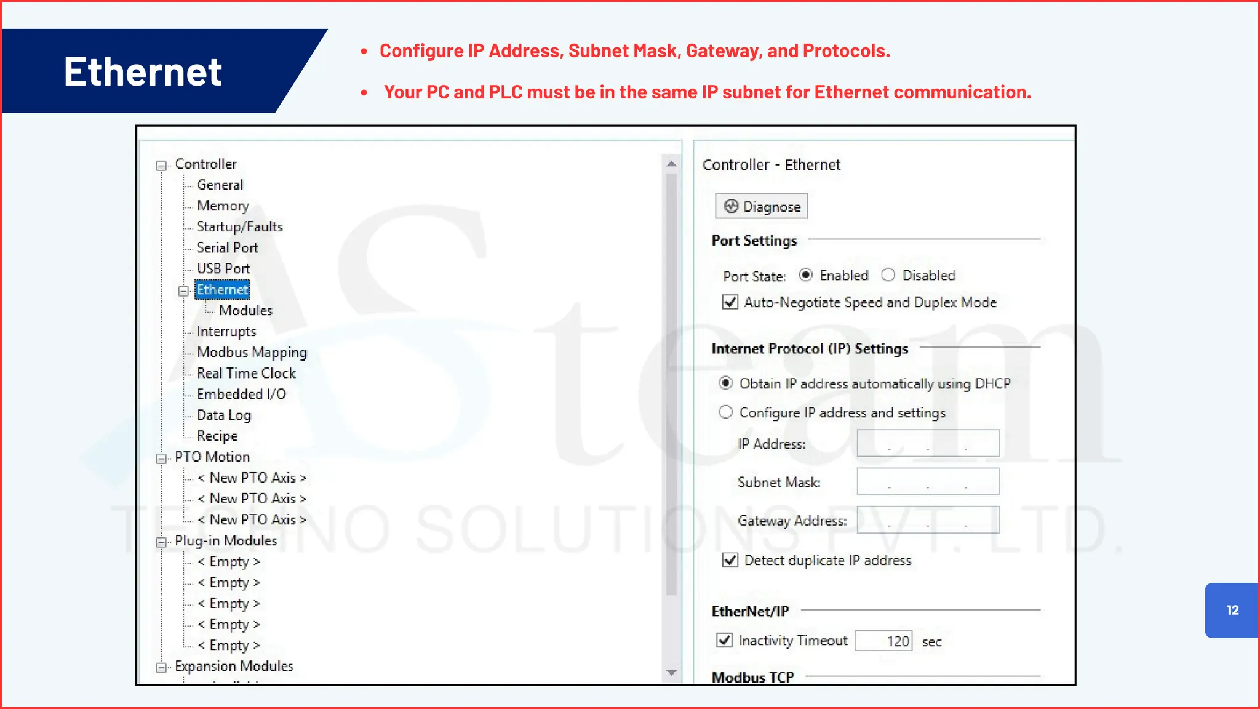This screenshot has height=709, width=1260.
Task: Open the Data Log tree item
Action: click(x=224, y=415)
